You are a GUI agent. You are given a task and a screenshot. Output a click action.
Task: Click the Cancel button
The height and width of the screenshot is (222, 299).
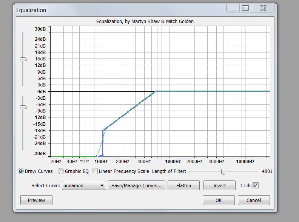[254, 200]
